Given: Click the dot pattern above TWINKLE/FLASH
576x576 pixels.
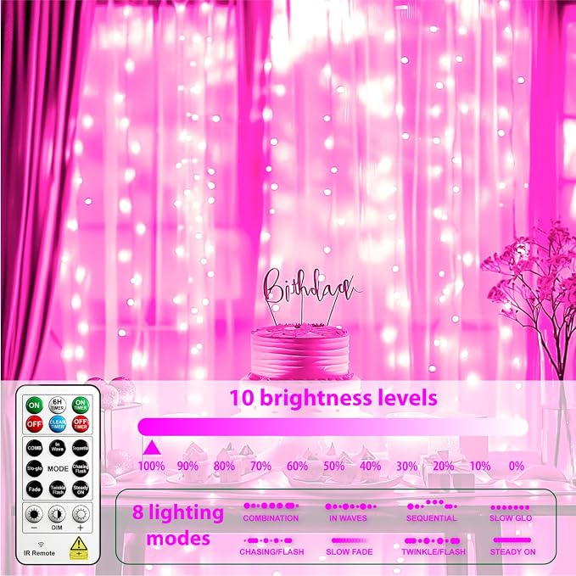Looking at the screenshot, I should pos(432,540).
